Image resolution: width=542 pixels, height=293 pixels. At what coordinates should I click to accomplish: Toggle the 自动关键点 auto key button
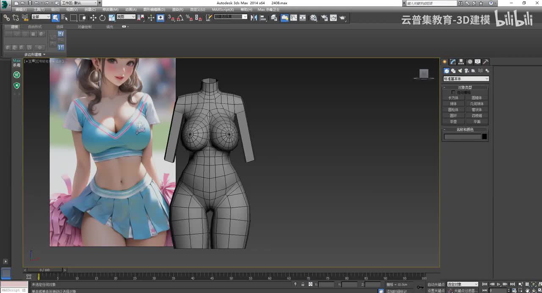click(436, 285)
